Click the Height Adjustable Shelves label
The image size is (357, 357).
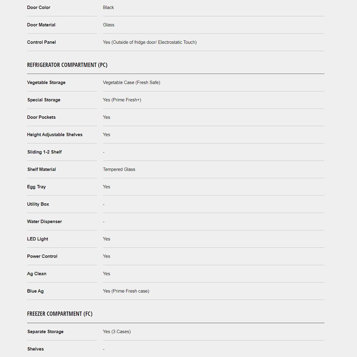click(55, 135)
